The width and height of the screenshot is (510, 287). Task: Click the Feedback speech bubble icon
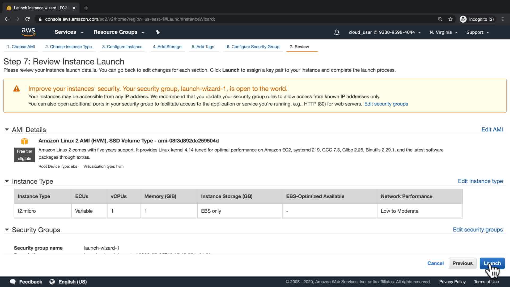[x=13, y=282]
